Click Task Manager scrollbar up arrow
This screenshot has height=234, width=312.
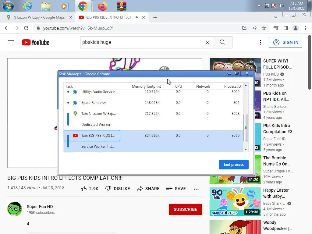[x=246, y=85]
